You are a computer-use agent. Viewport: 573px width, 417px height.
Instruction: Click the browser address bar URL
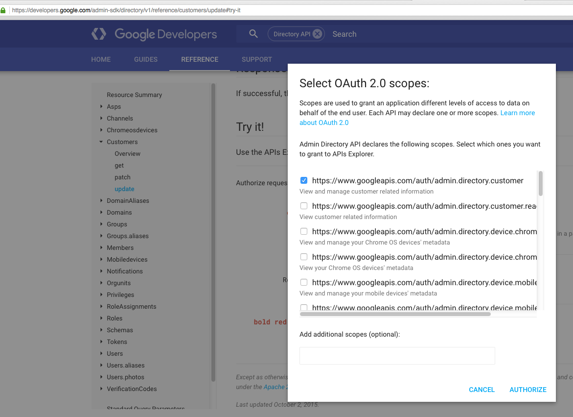pyautogui.click(x=126, y=10)
